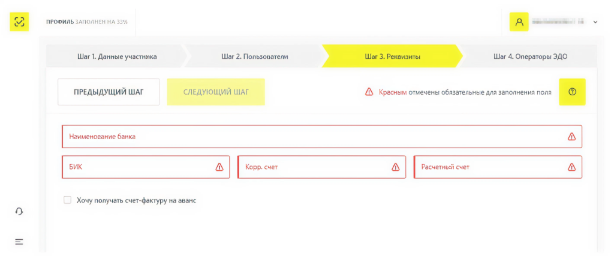Click the warning icon in the Корр. счет field
The height and width of the screenshot is (256, 614).
point(396,167)
